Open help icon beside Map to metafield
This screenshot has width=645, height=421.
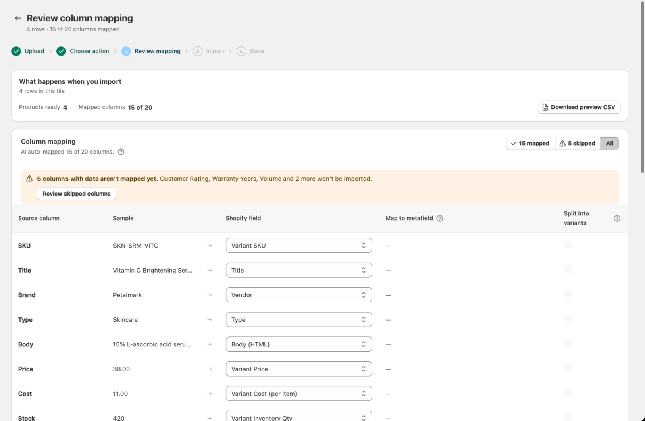coord(440,218)
